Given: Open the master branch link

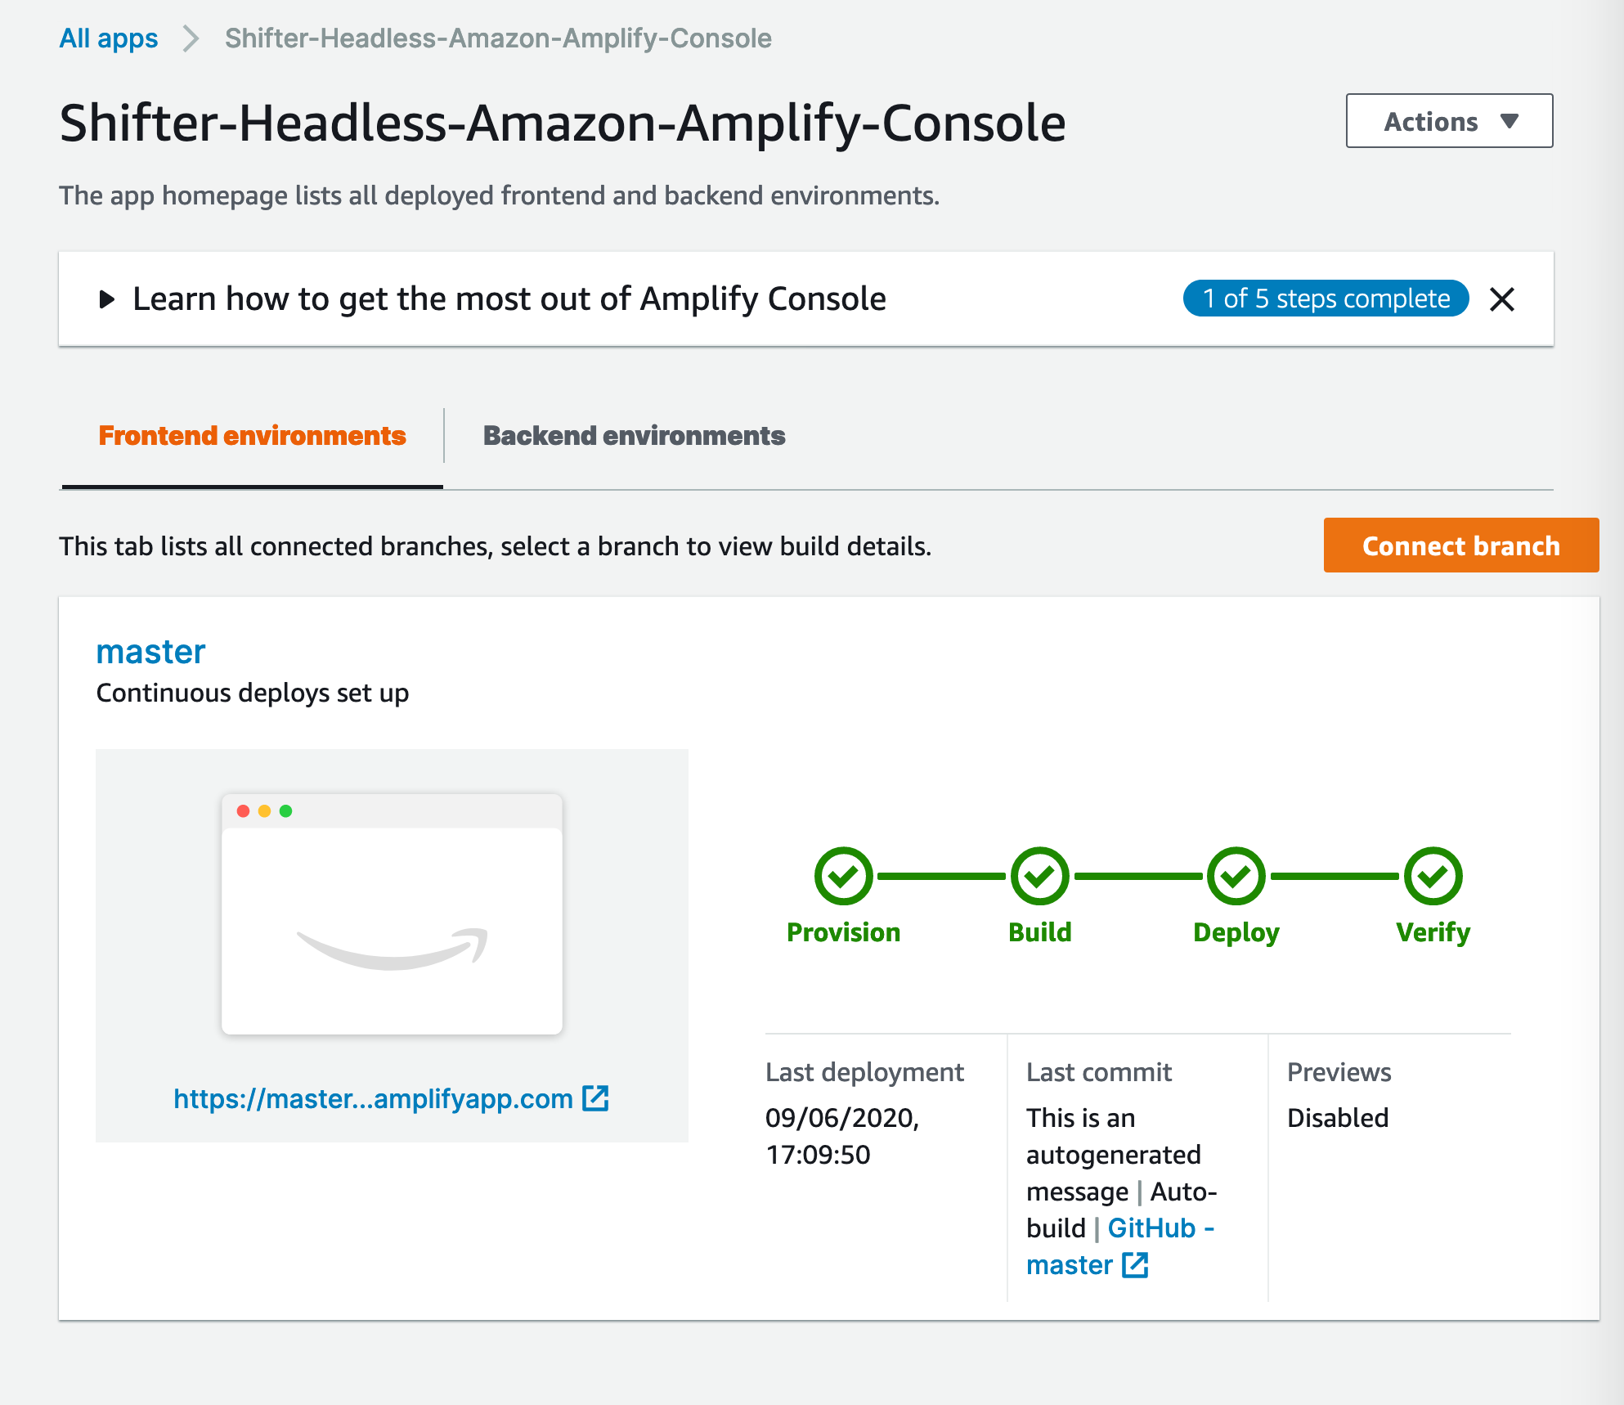Looking at the screenshot, I should click(x=150, y=652).
